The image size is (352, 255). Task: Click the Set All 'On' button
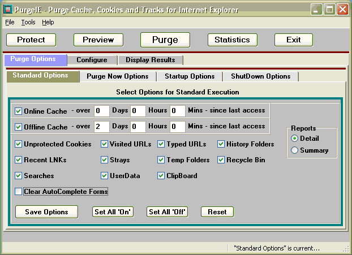113,211
